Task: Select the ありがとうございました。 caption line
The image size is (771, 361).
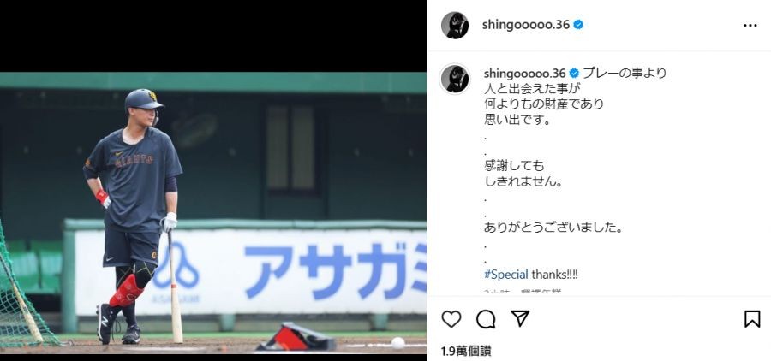Action: [553, 228]
